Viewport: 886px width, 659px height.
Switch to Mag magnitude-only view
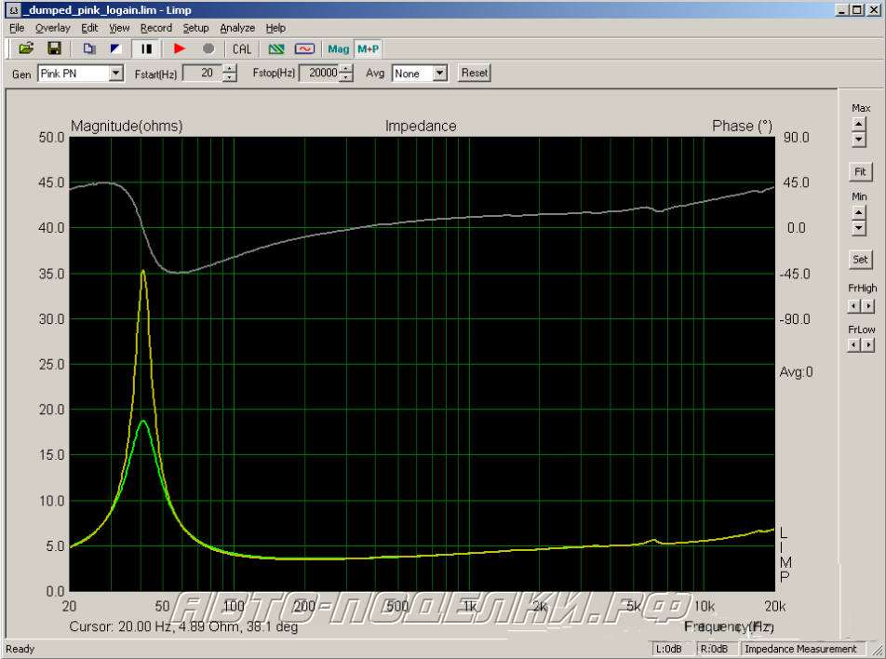click(x=339, y=49)
